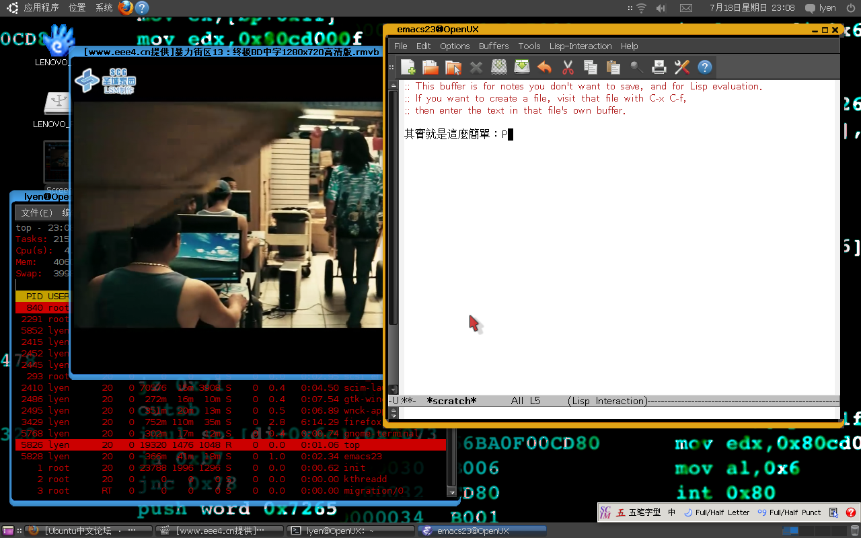This screenshot has width=861, height=538.
Task: Select the 五笔字型 input method button
Action: click(x=639, y=512)
